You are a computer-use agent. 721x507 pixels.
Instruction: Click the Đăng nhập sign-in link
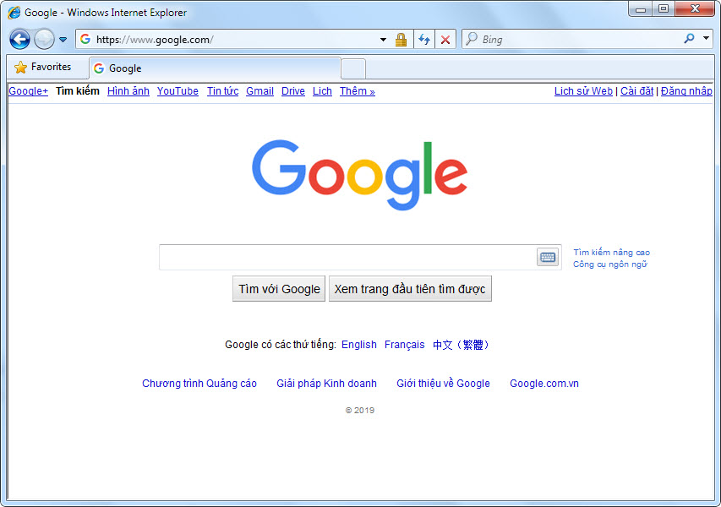[x=686, y=91]
